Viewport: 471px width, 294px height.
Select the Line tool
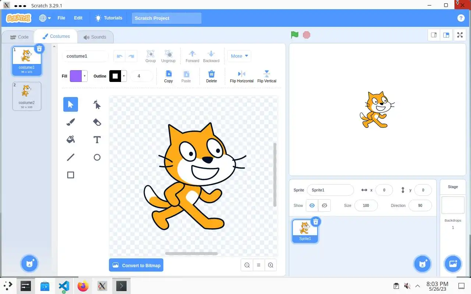pos(71,157)
